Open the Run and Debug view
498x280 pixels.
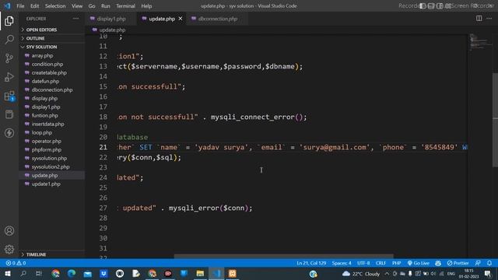click(x=9, y=77)
